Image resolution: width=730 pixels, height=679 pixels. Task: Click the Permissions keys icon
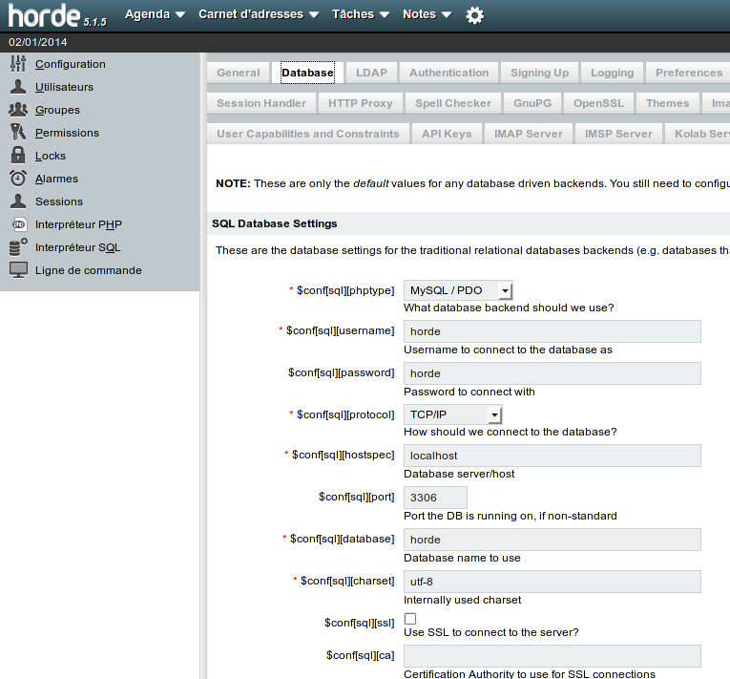tap(18, 133)
